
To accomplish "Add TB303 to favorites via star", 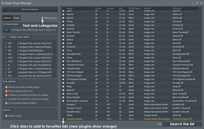I will tap(63, 115).
